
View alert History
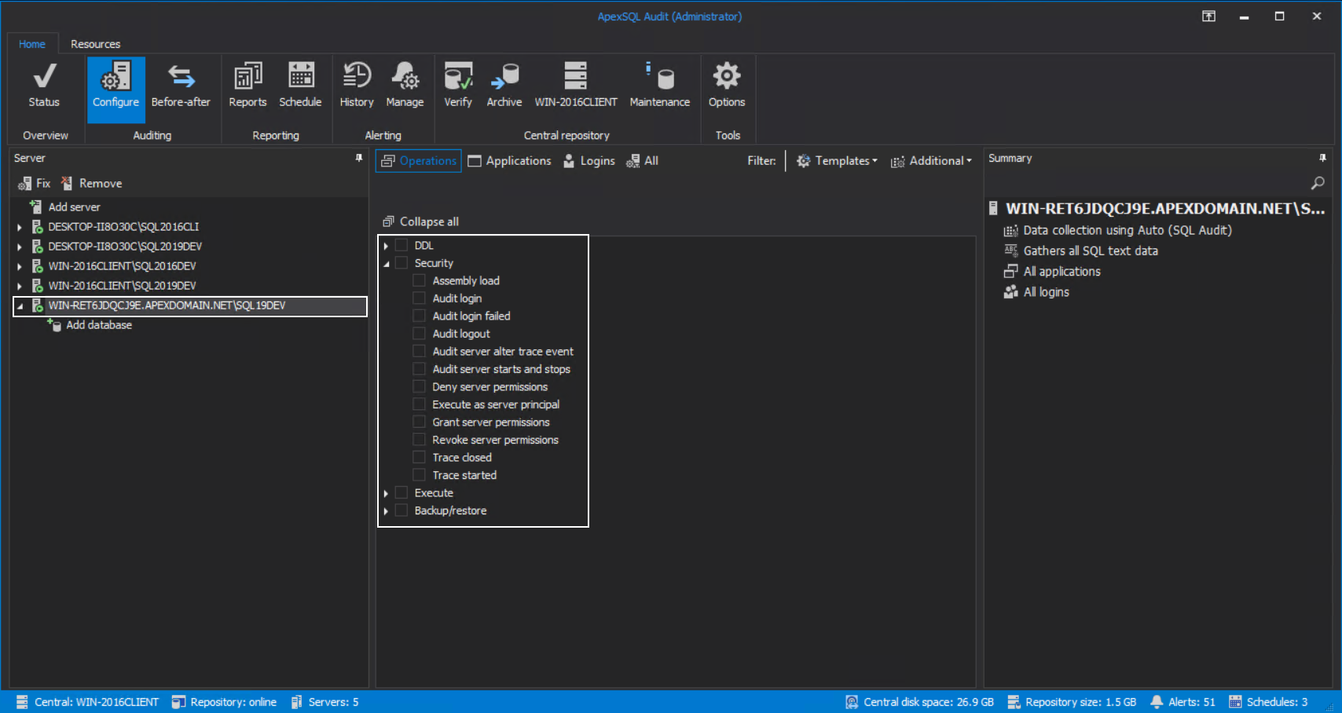[x=357, y=86]
